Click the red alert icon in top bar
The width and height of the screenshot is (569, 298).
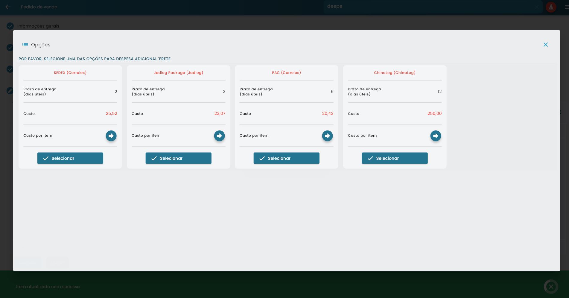tap(551, 7)
